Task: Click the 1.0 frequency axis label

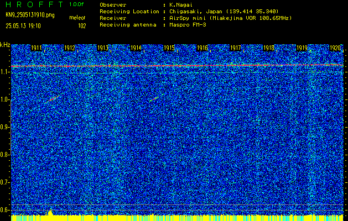Action: pyautogui.click(x=4, y=100)
